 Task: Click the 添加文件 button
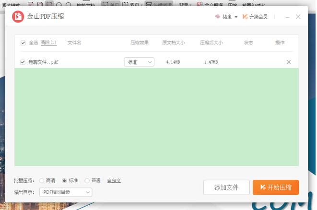click(x=226, y=188)
